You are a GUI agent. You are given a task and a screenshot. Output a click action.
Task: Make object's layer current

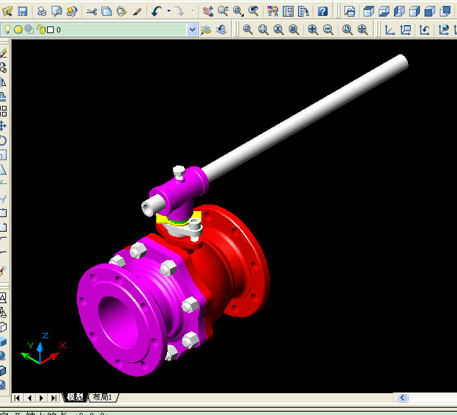tap(206, 30)
